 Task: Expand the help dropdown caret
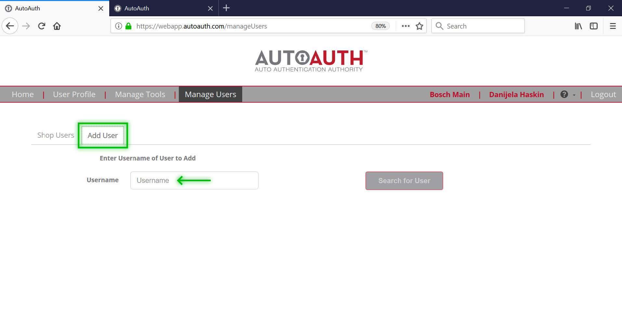pyautogui.click(x=574, y=95)
